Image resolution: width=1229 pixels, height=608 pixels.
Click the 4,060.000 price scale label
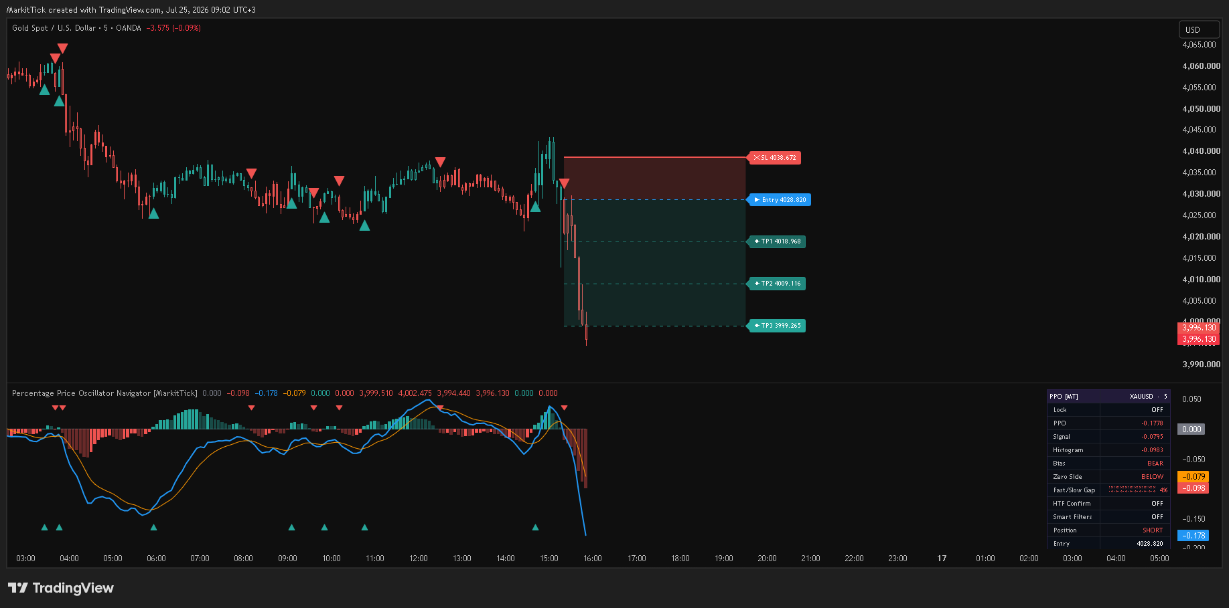point(1201,66)
